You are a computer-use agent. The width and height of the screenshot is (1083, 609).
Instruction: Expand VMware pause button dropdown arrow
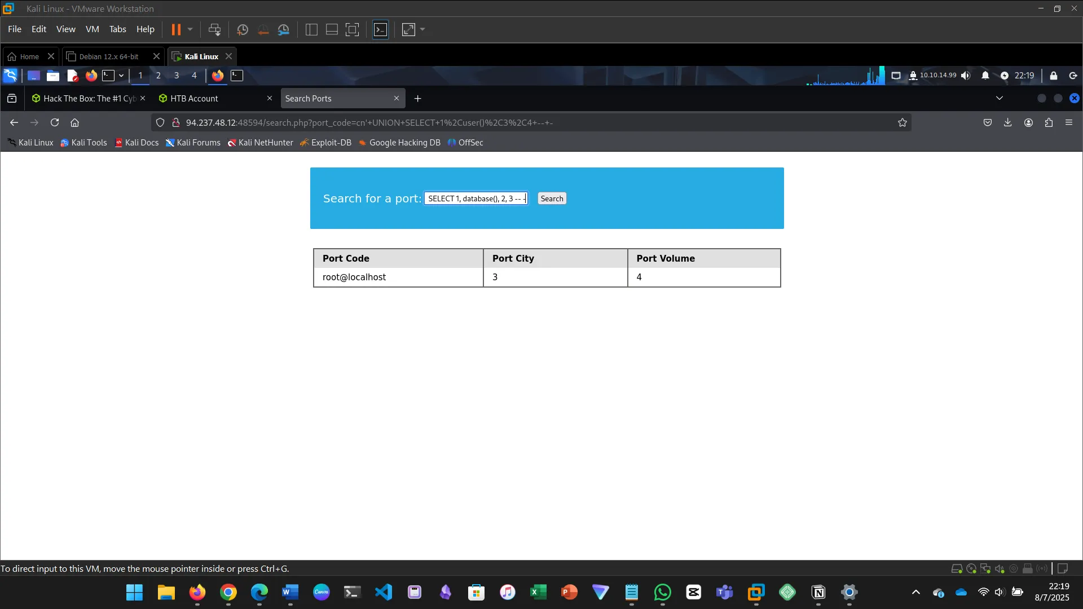click(190, 29)
